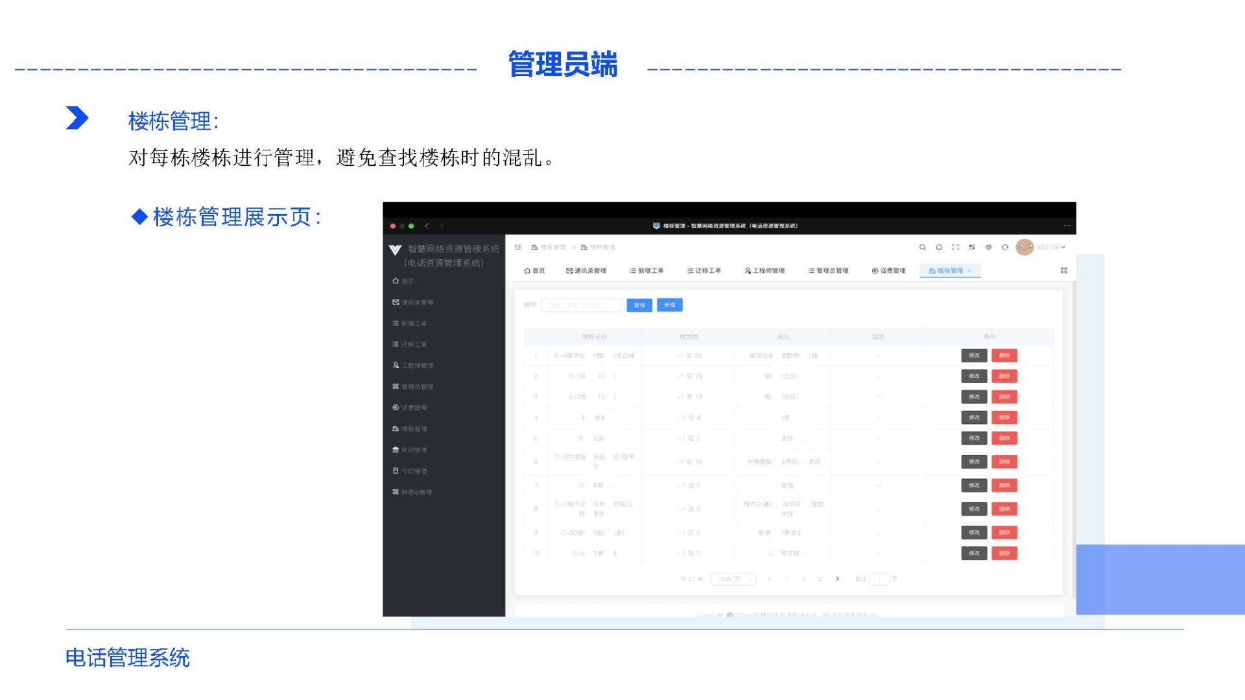Screen dimensions: 1245x700
Task: Switch to the 通讯录管理 tab
Action: point(586,270)
